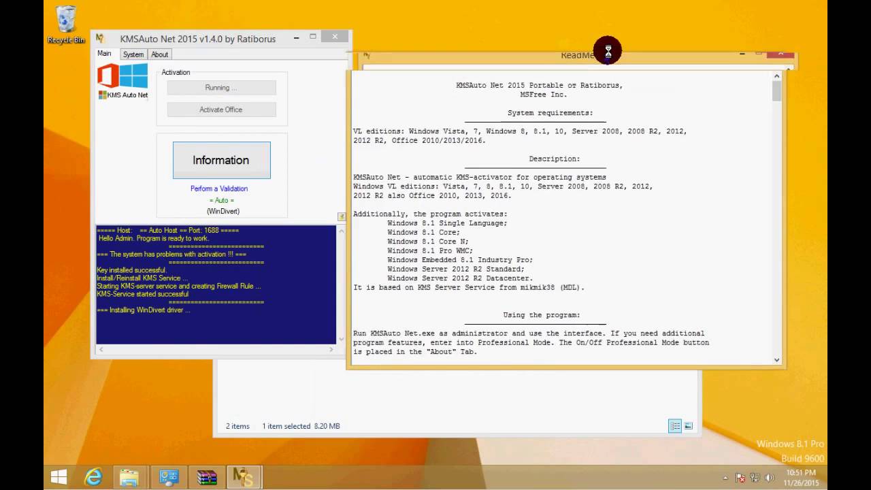The width and height of the screenshot is (871, 490).
Task: Minimize the KMSAuto Net window
Action: [x=295, y=37]
